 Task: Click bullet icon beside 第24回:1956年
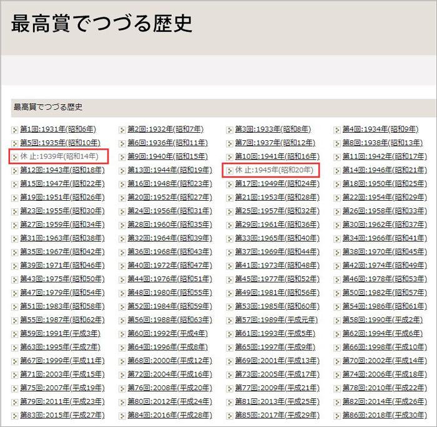coord(122,212)
